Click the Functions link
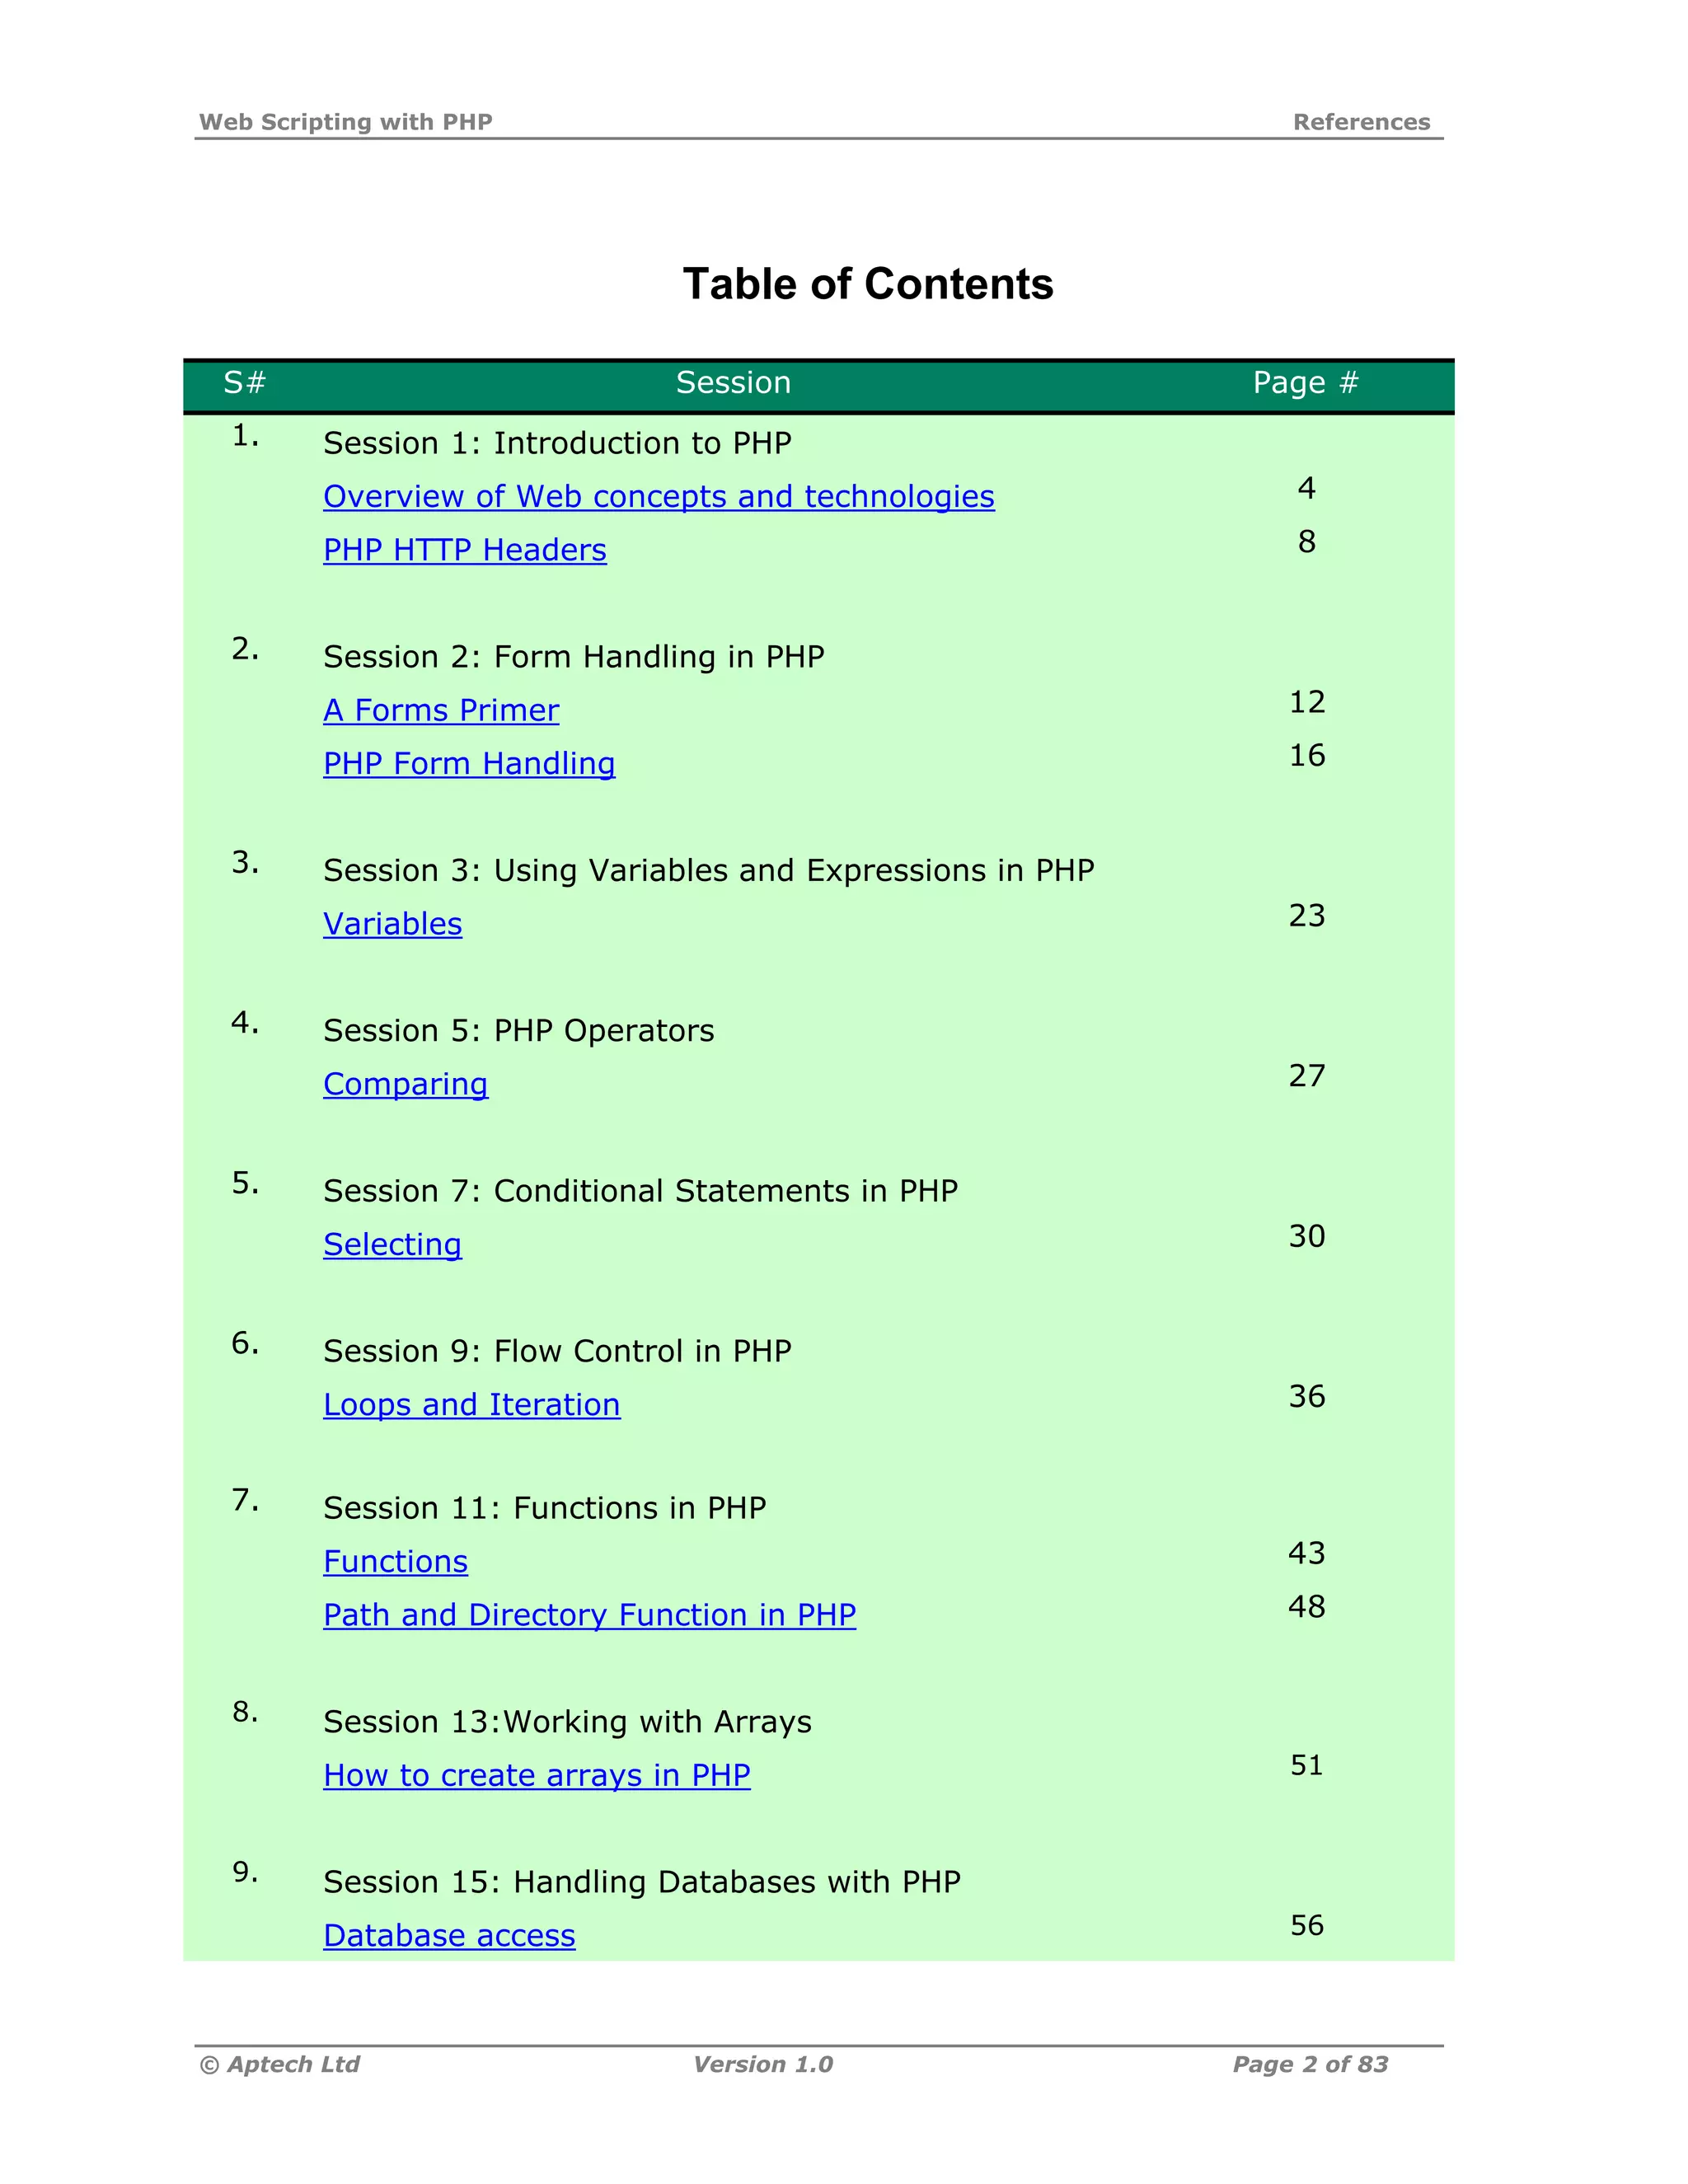 point(395,1562)
